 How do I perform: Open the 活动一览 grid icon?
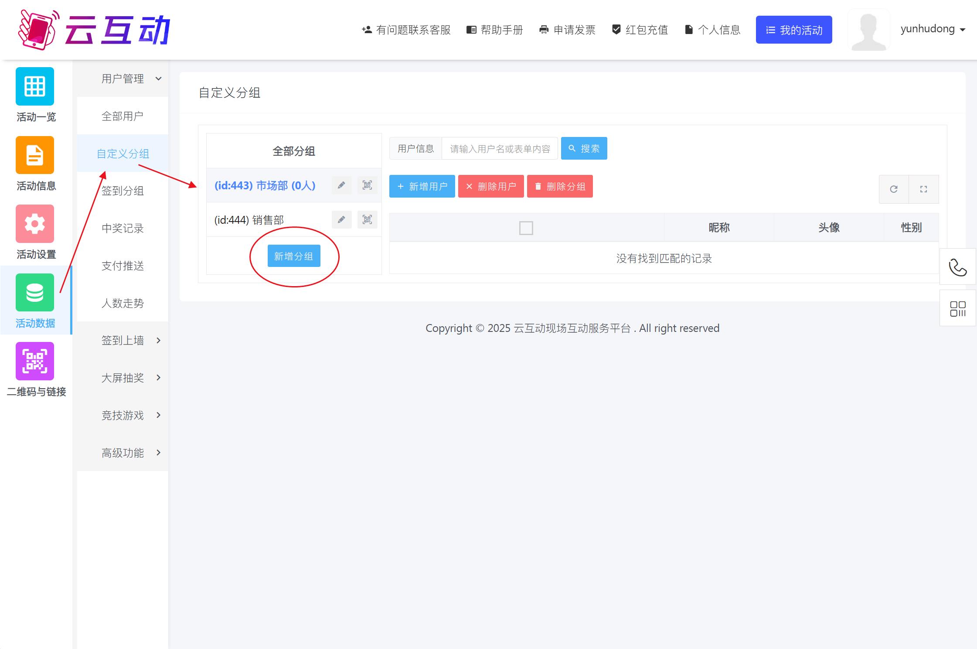(x=35, y=86)
